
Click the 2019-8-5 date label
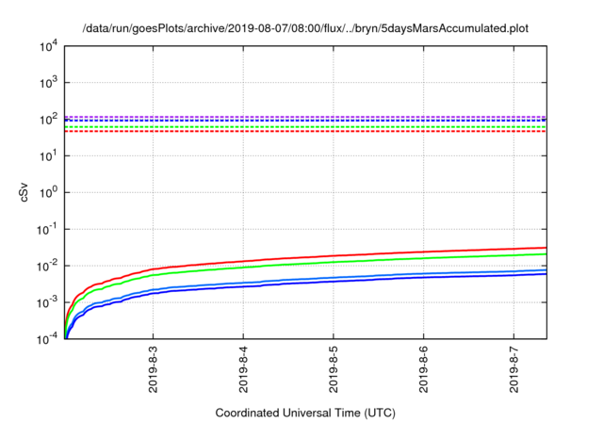(x=334, y=369)
